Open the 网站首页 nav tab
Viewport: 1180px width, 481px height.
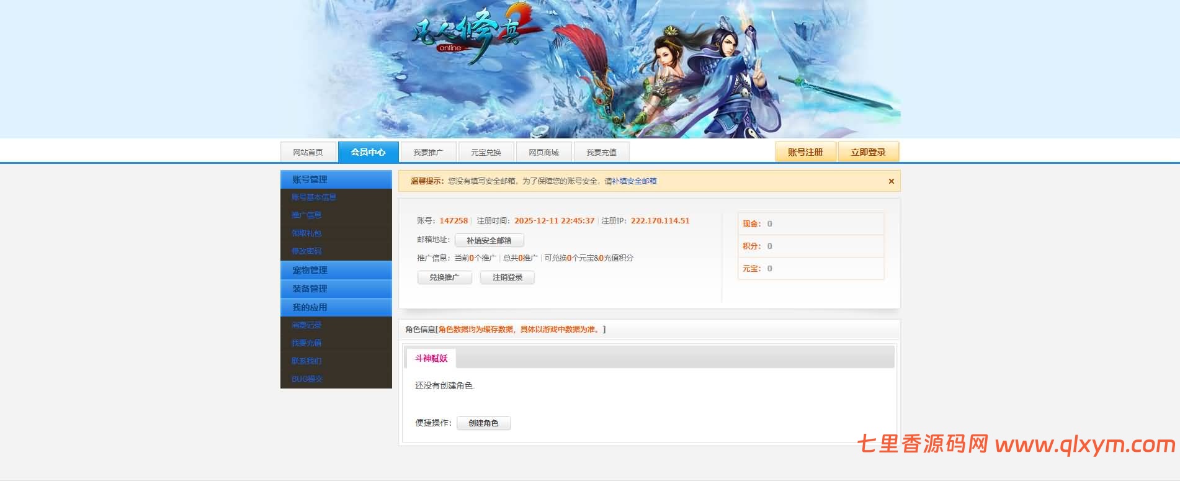(x=308, y=152)
